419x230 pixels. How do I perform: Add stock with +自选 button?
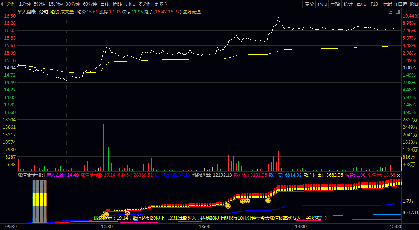[401, 4]
